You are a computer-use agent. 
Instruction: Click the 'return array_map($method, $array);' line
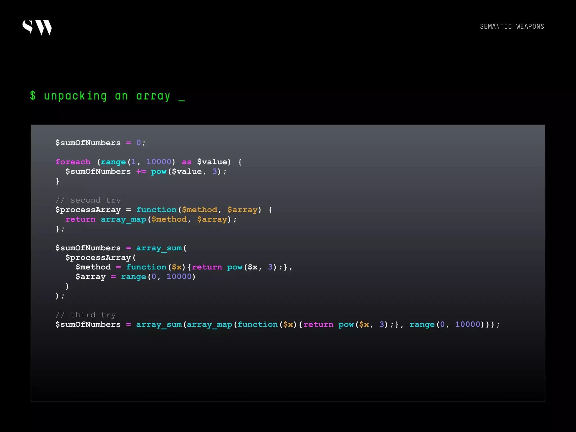tap(151, 219)
